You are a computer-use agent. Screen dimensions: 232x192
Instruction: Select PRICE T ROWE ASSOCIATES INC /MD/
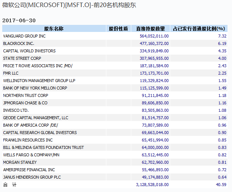(38, 66)
